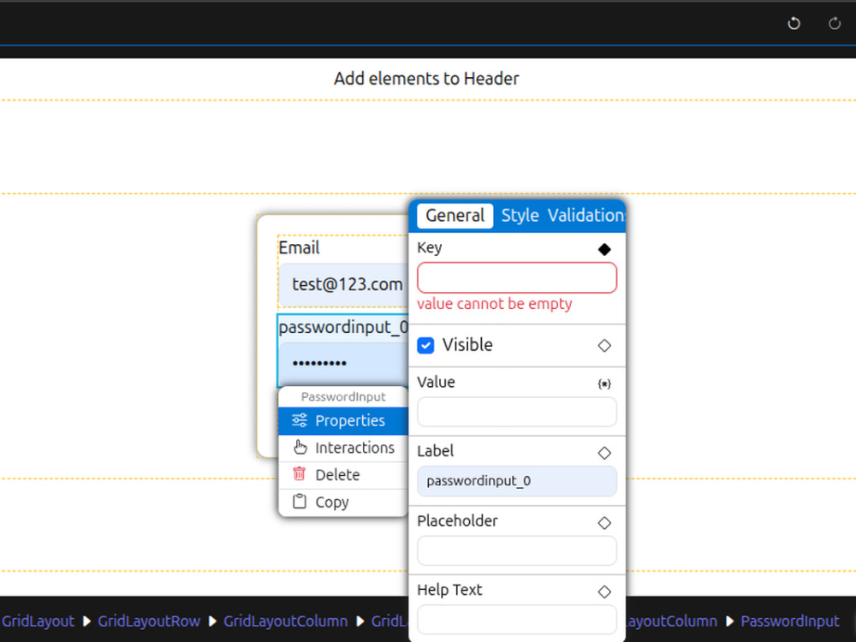Click the diamond icon beside Visible
Viewport: 856px width, 642px height.
coord(604,346)
